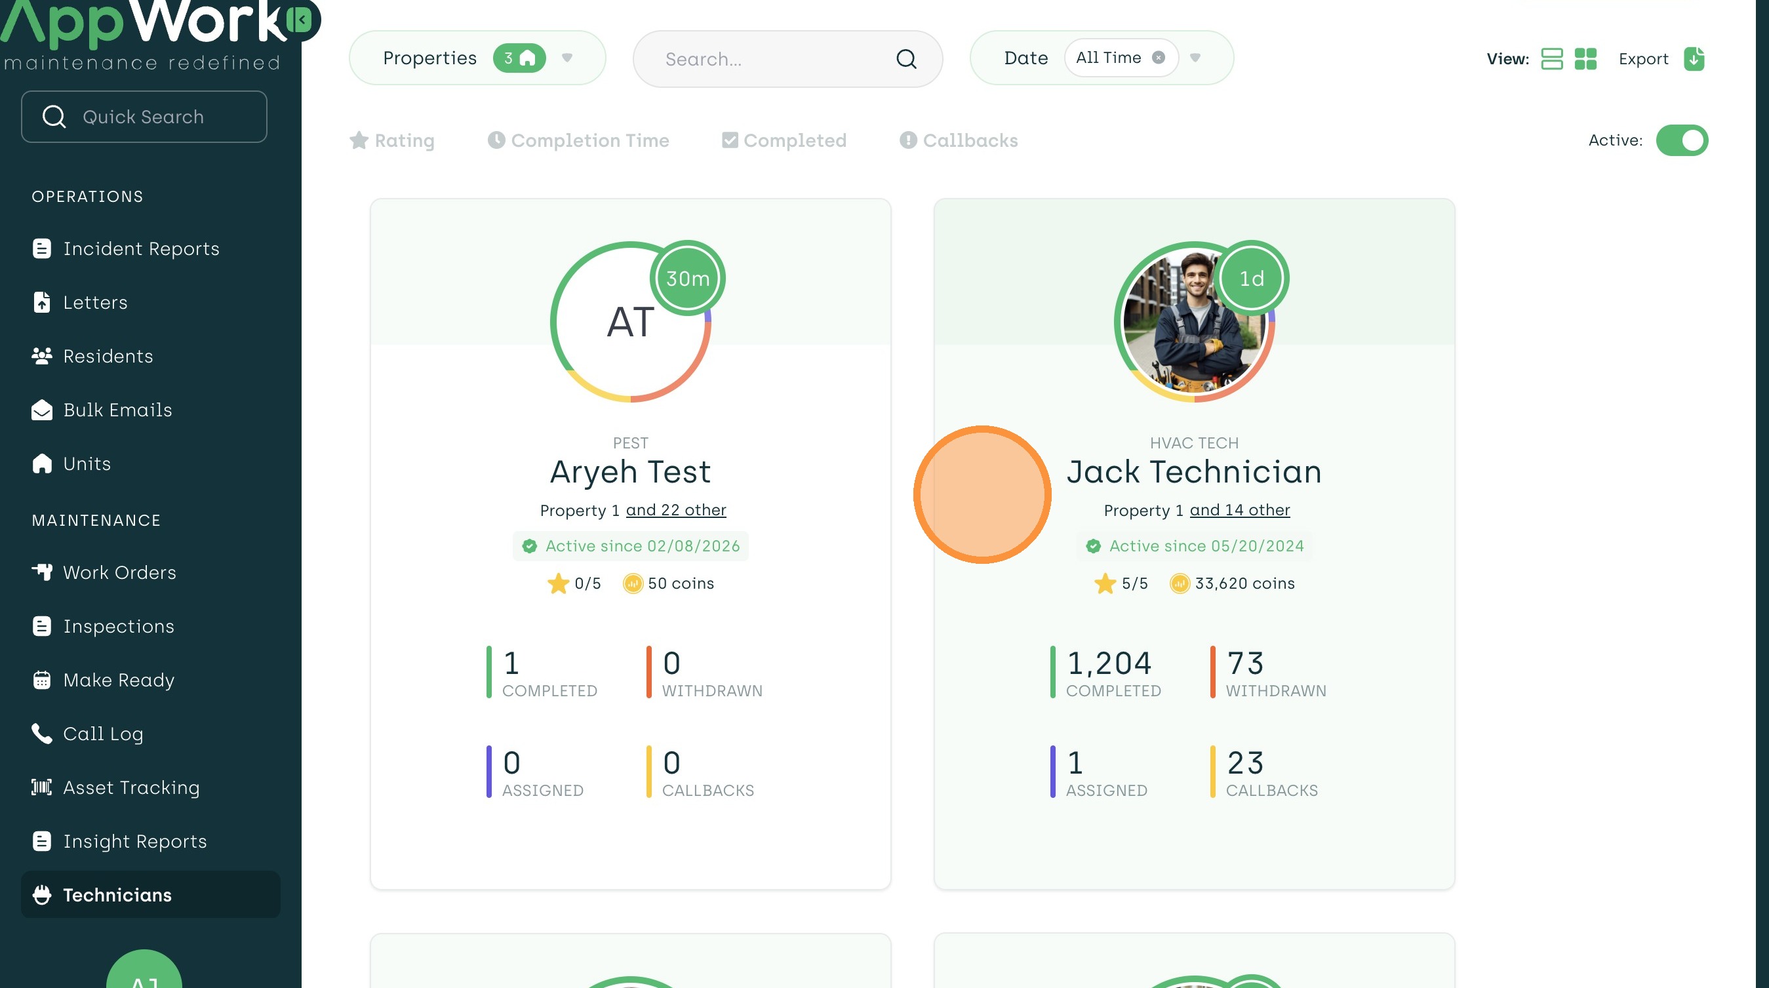
Task: Sort by Callbacks option
Action: [959, 140]
